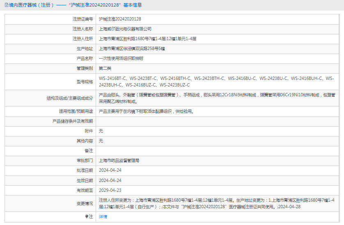The width and height of the screenshot is (344, 225).
Task: Click the document icon before 境内医疗器械
Action: pos(7,5)
